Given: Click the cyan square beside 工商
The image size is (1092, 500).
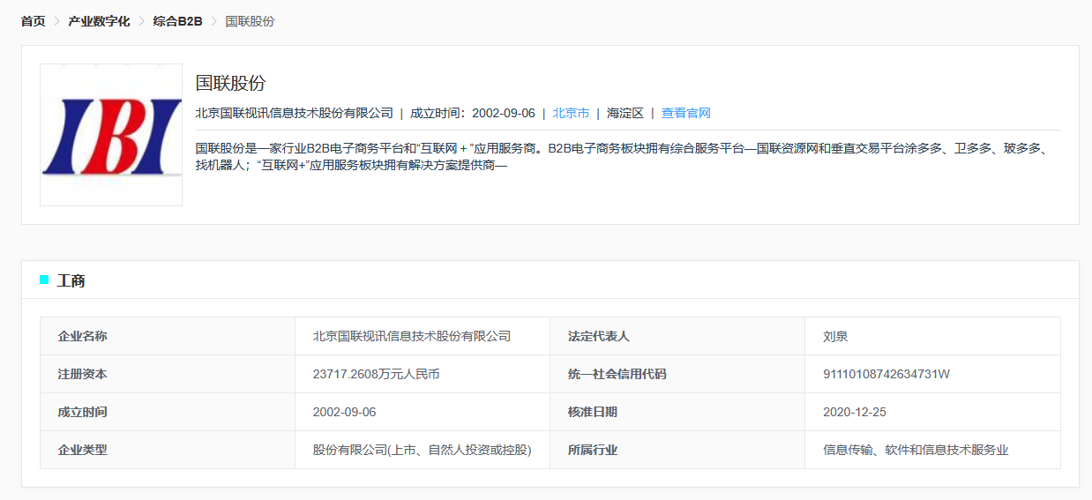Looking at the screenshot, I should pos(44,280).
